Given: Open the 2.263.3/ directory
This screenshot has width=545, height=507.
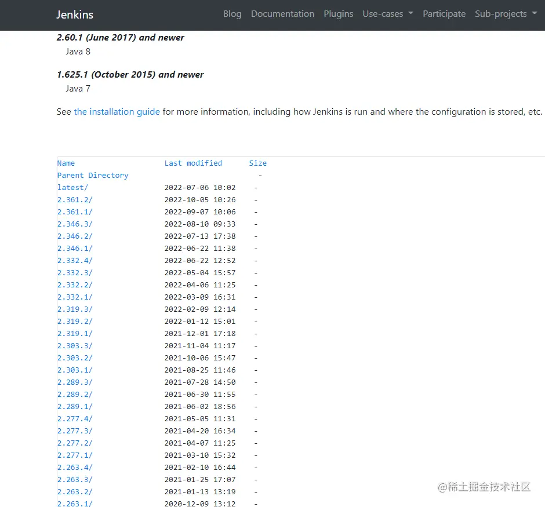Looking at the screenshot, I should coord(75,479).
